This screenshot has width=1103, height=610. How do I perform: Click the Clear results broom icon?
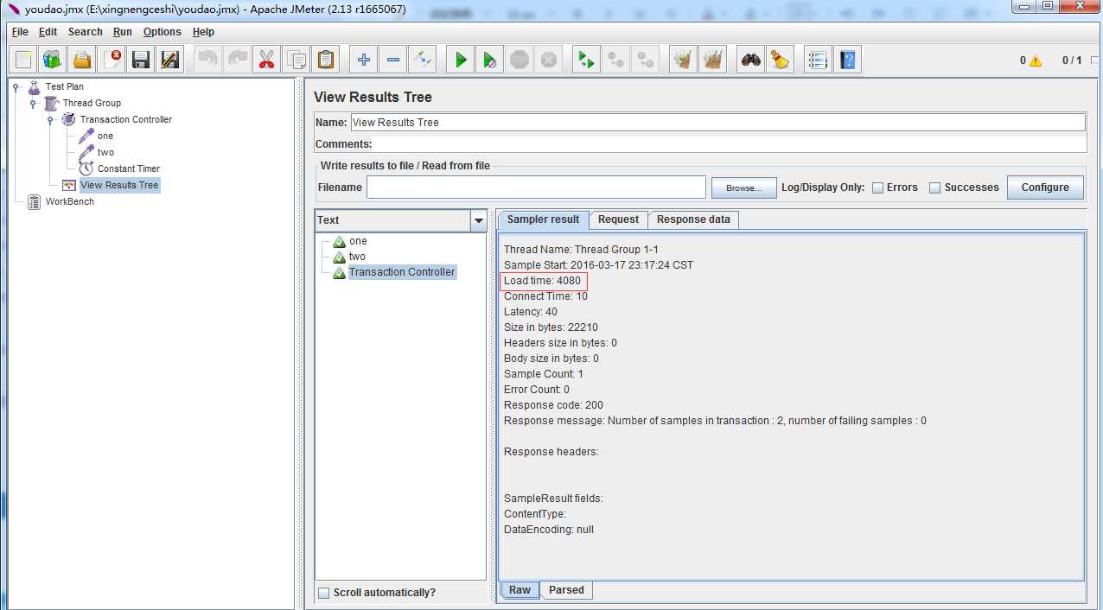tap(683, 60)
